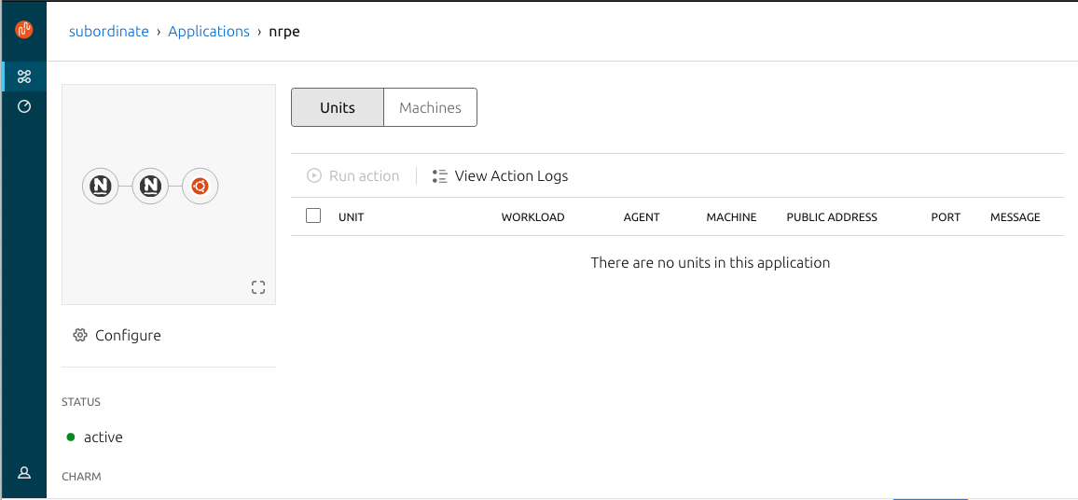The image size is (1078, 500).
Task: Sort by PUBLIC ADDRESS column header
Action: click(x=832, y=217)
